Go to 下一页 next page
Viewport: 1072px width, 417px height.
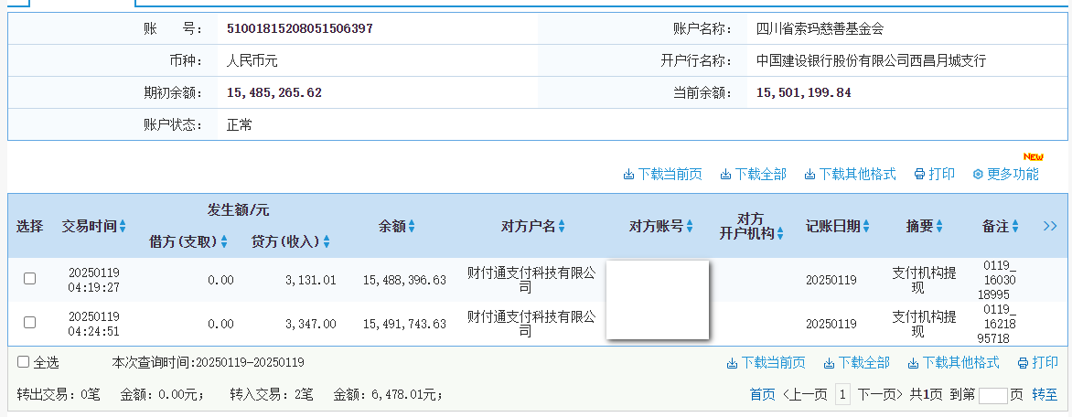click(882, 394)
